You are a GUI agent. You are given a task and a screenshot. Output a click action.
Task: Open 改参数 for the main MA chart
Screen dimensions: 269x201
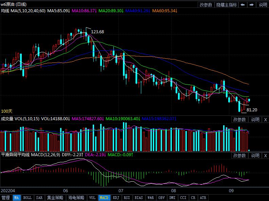206,5
